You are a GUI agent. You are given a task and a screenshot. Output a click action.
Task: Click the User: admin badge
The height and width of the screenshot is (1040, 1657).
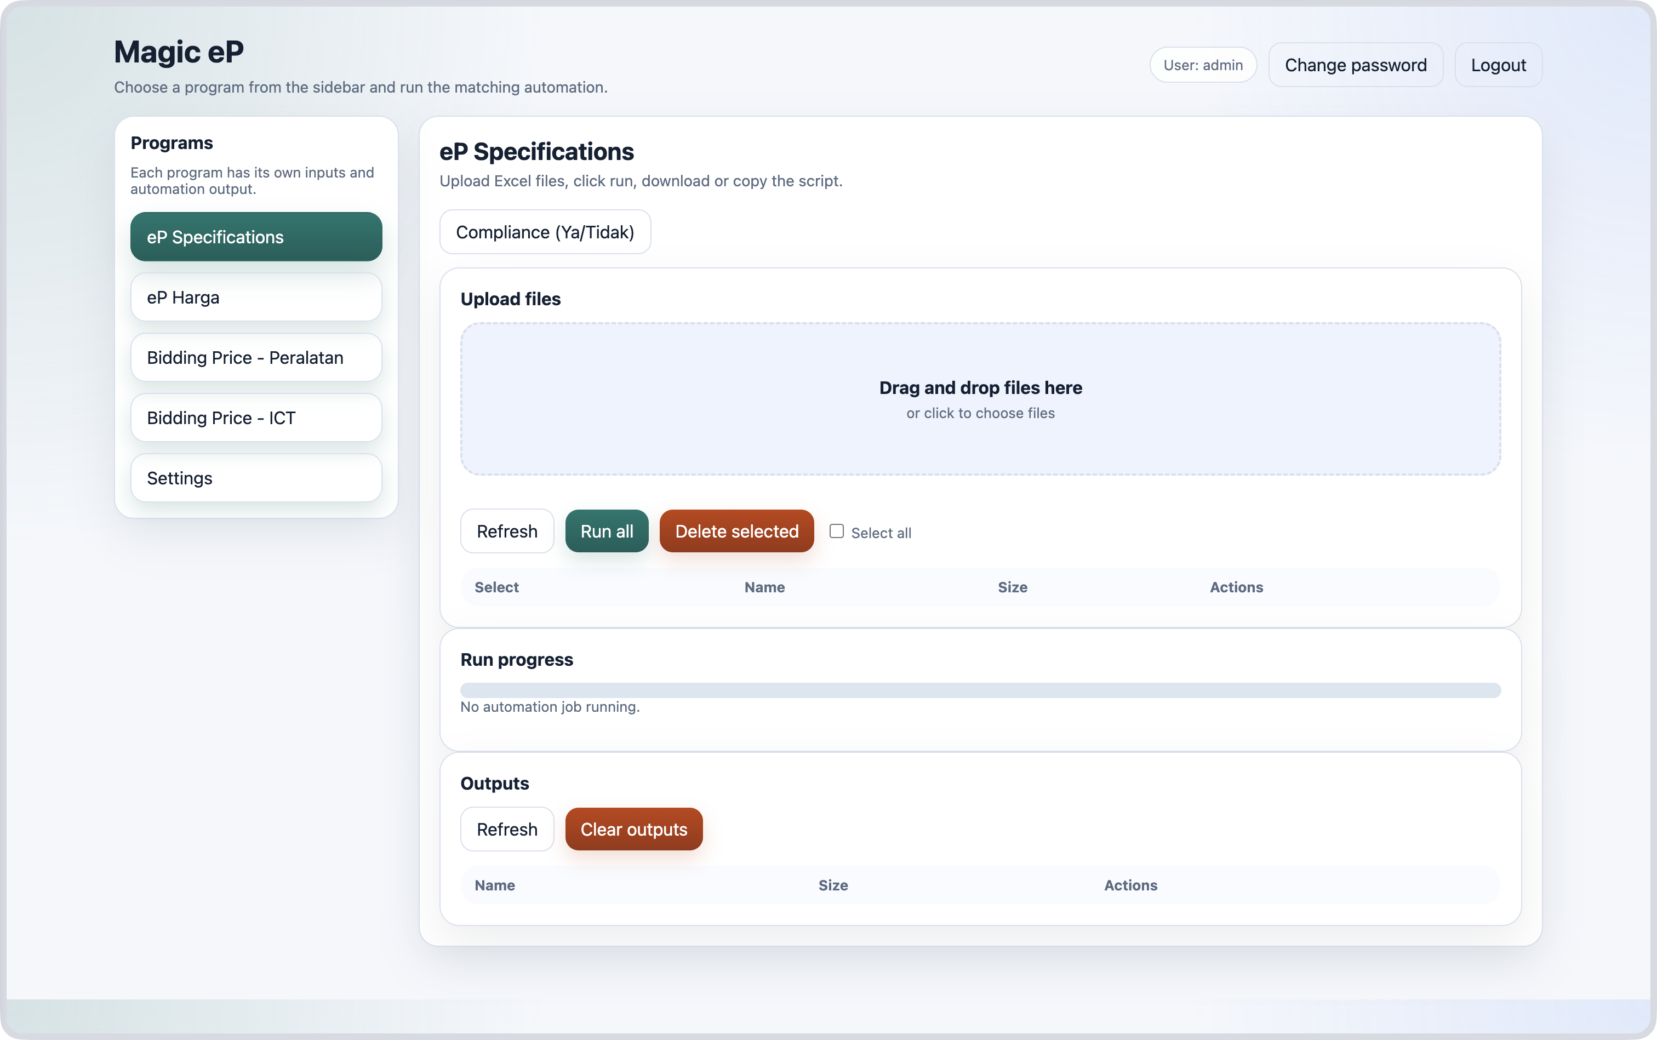pyautogui.click(x=1203, y=65)
